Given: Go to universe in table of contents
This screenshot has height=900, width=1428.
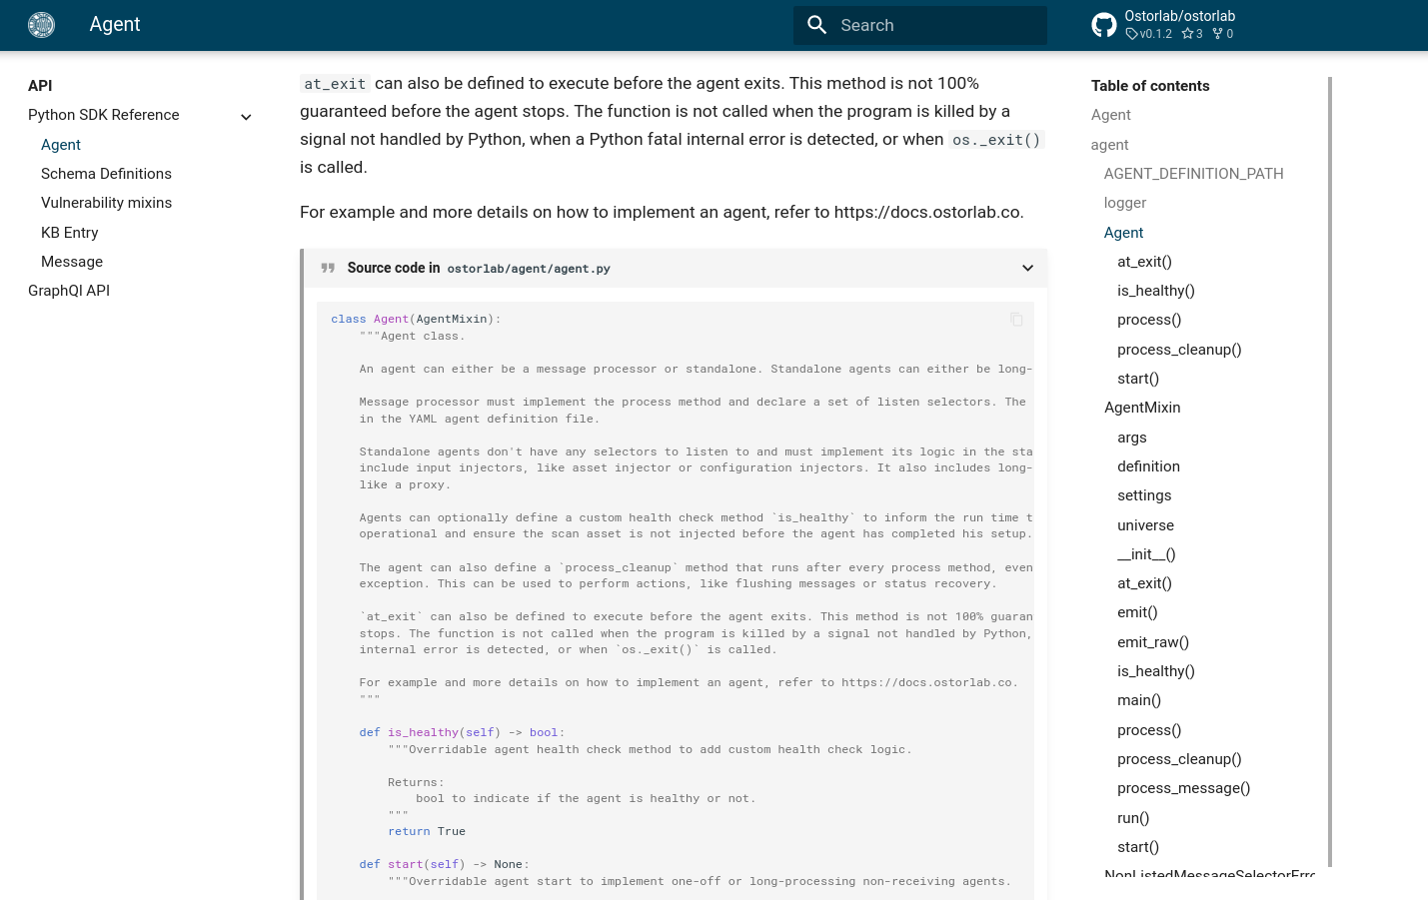Looking at the screenshot, I should (x=1145, y=525).
